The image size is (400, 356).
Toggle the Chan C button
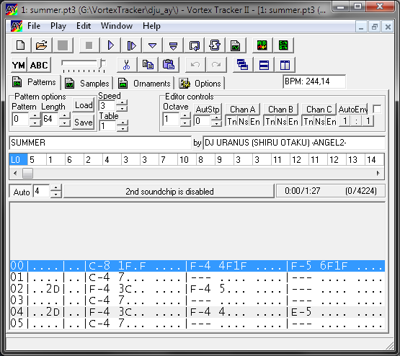tap(319, 110)
